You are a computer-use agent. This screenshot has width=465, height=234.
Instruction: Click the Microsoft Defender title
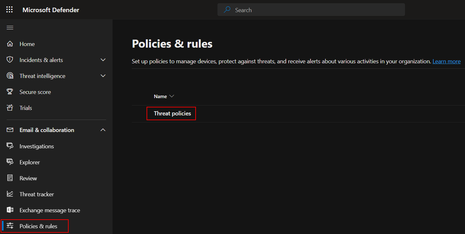coord(51,10)
